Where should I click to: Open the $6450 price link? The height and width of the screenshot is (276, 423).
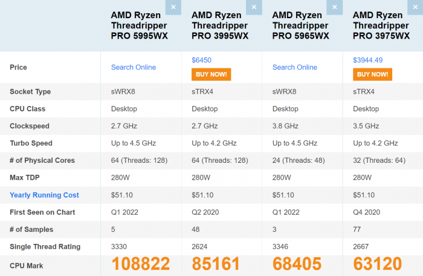pos(201,61)
